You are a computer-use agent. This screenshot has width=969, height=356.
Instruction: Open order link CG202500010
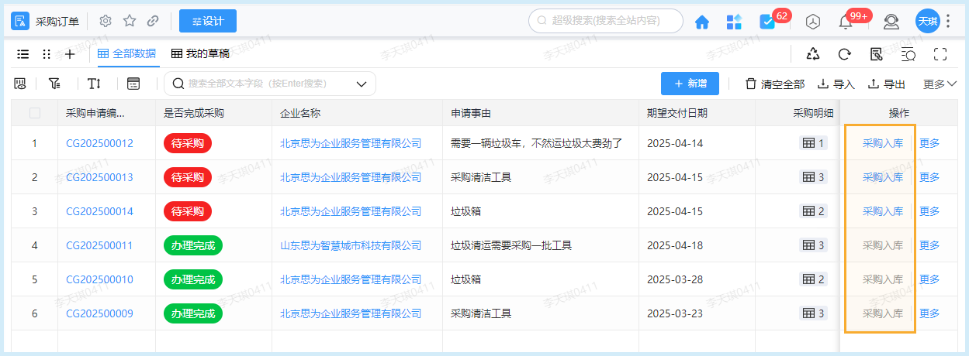(x=99, y=279)
